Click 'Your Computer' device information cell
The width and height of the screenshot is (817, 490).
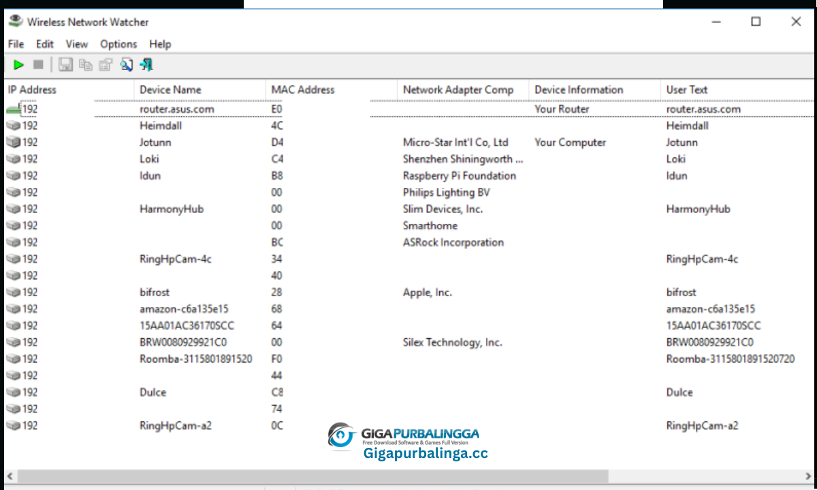click(x=570, y=142)
